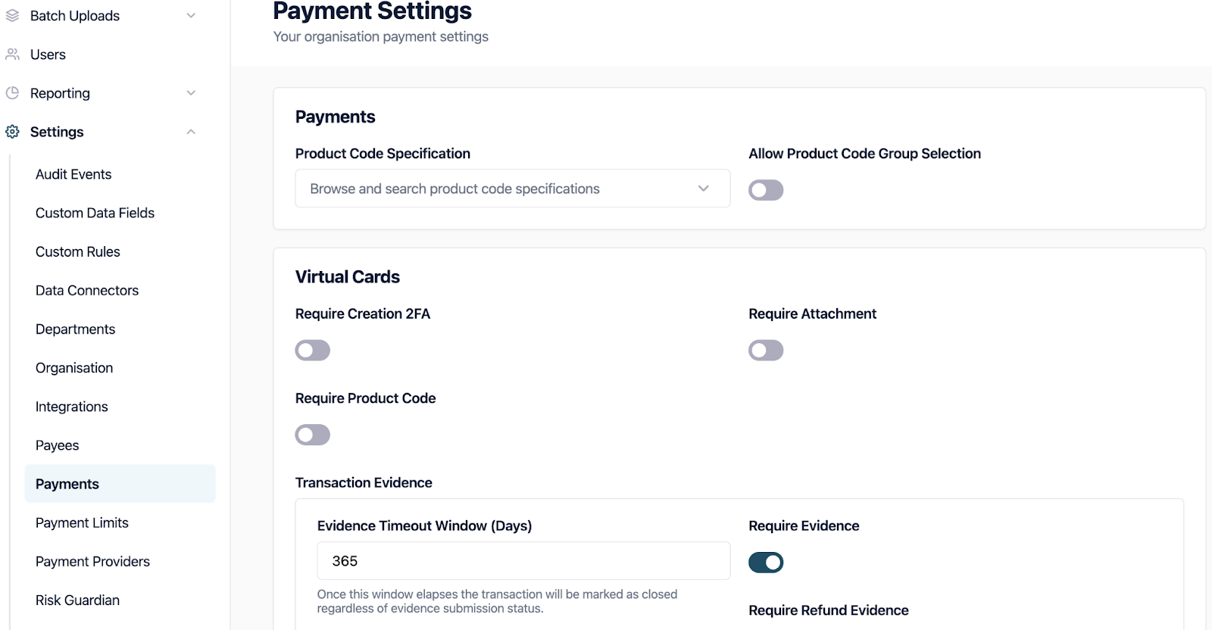Click the Batch Uploads layers icon
The width and height of the screenshot is (1212, 630).
12,15
